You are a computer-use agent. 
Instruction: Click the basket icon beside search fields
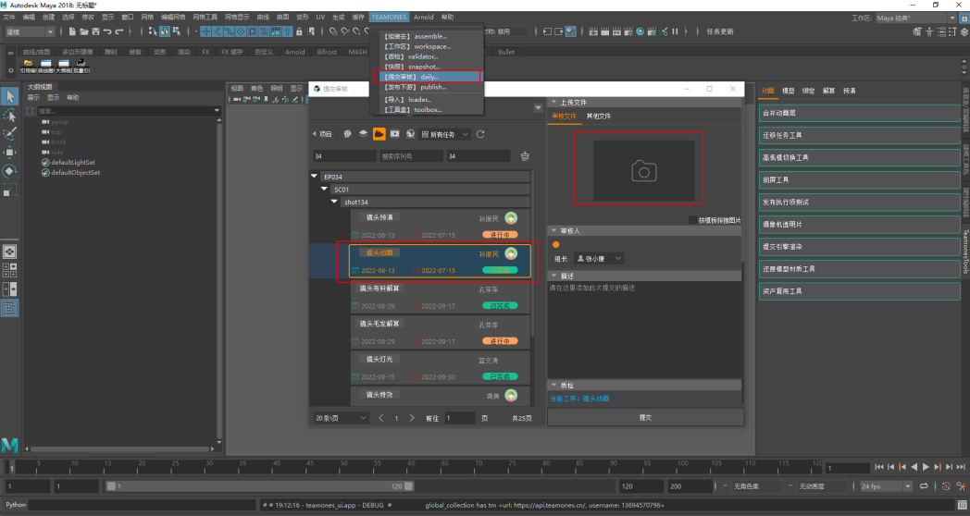click(x=526, y=156)
